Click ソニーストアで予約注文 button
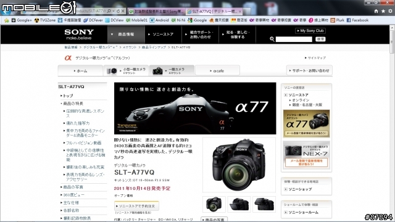This screenshot has height=222, width=395. [x=136, y=206]
